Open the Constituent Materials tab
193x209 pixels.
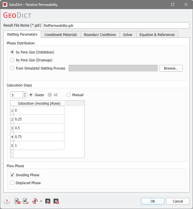click(x=61, y=35)
